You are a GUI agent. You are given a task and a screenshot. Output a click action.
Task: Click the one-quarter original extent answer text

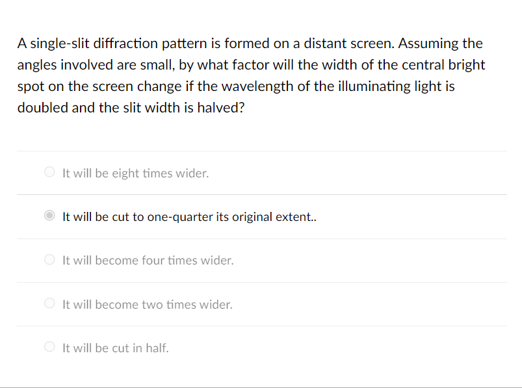189,216
